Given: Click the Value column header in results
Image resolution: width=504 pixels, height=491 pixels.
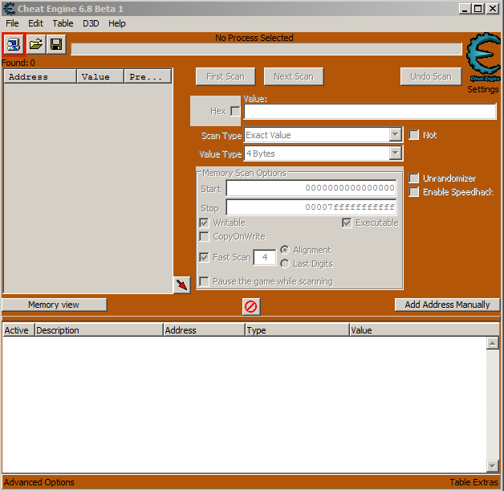Looking at the screenshot, I should tap(100, 76).
